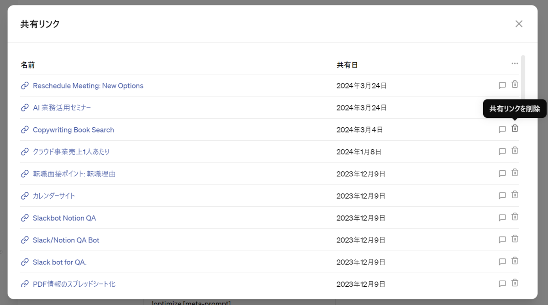Delete the Slack bot for QA. link
The height and width of the screenshot is (305, 548).
[x=515, y=261]
